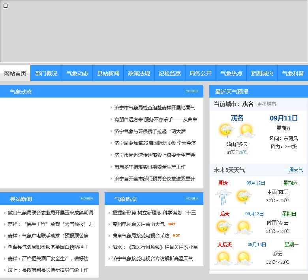Open the 预测减灾 navigation item
This screenshot has height=280, width=308.
click(262, 73)
